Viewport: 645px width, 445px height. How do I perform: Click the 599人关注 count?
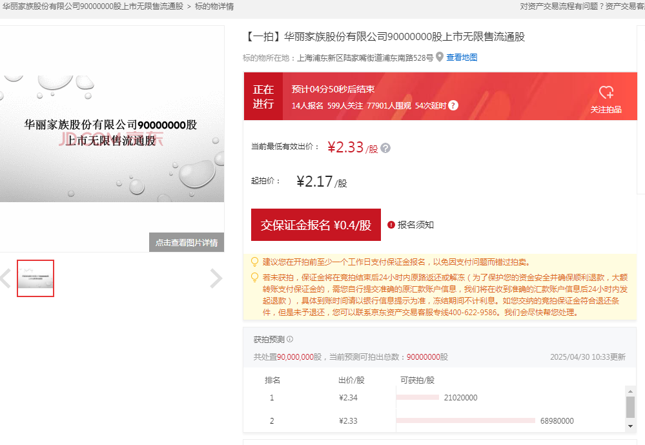[x=345, y=106]
